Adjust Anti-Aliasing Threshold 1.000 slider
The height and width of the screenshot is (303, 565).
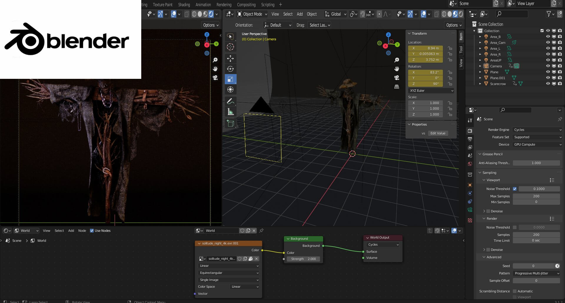click(x=536, y=163)
